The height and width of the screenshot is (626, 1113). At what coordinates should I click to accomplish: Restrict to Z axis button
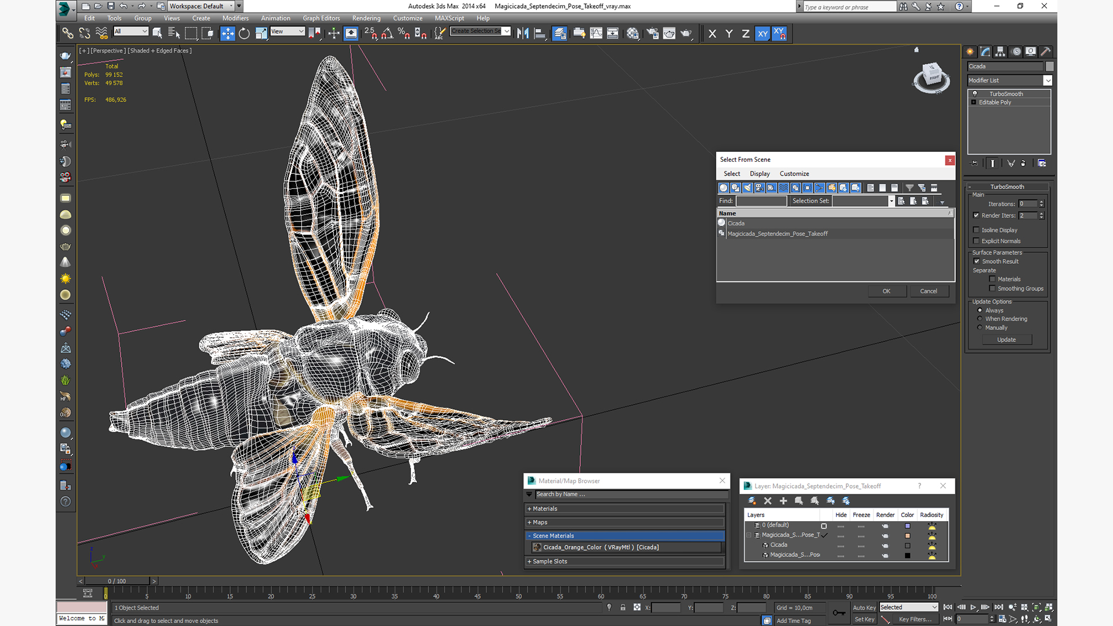pyautogui.click(x=745, y=34)
